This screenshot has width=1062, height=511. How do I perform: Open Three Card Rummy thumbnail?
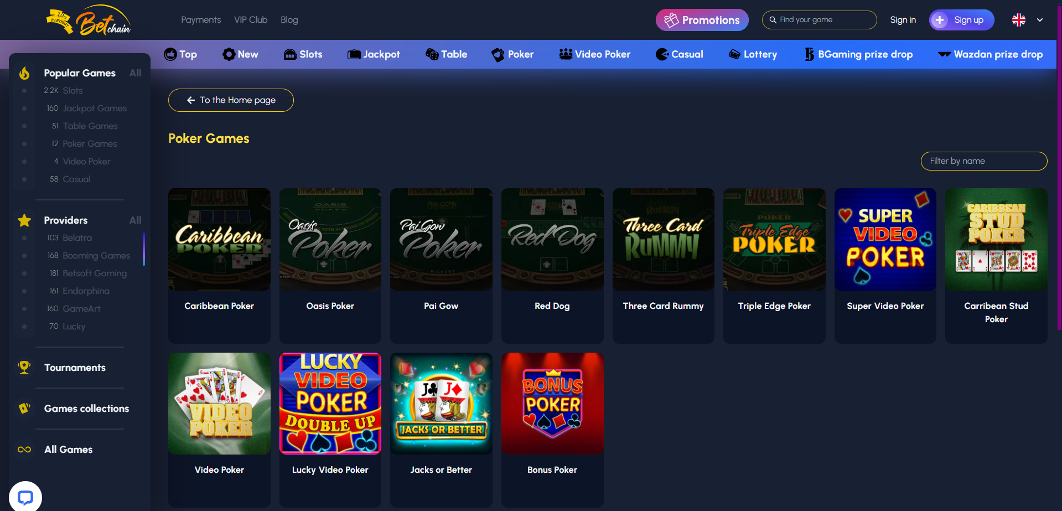(x=664, y=239)
